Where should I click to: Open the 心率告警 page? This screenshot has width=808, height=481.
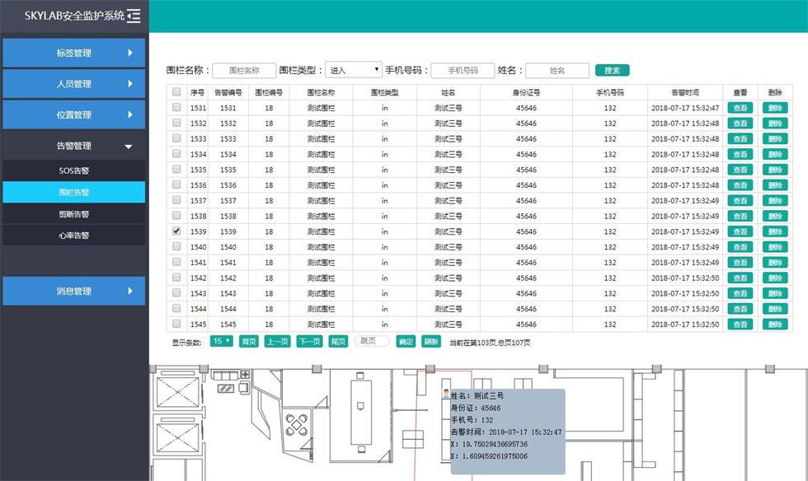click(x=74, y=234)
